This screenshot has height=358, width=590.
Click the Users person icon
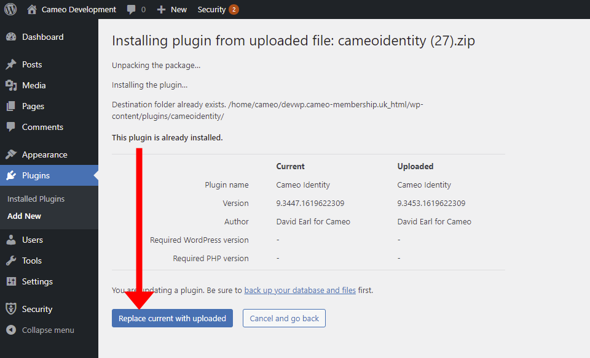tap(11, 240)
